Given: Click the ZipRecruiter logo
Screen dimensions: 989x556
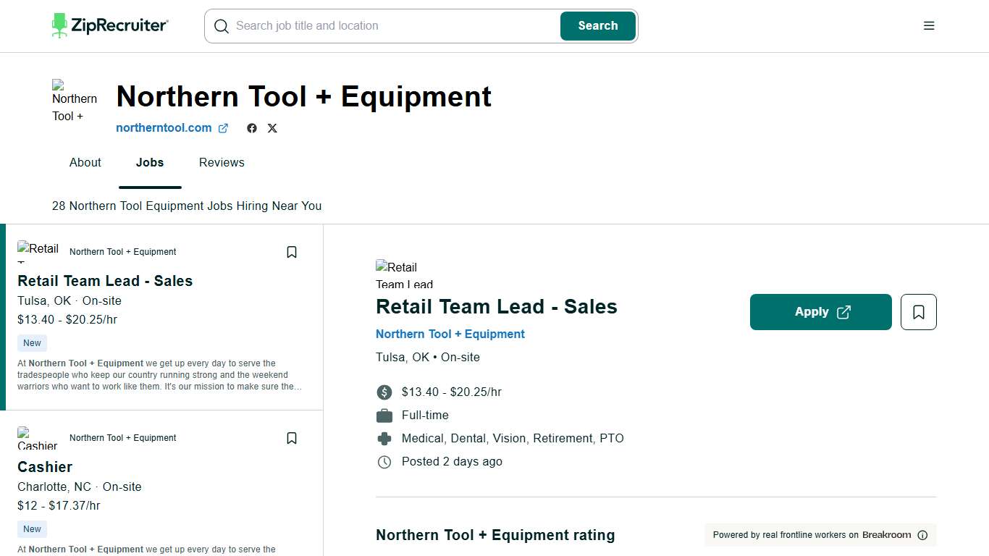Looking at the screenshot, I should pyautogui.click(x=109, y=25).
